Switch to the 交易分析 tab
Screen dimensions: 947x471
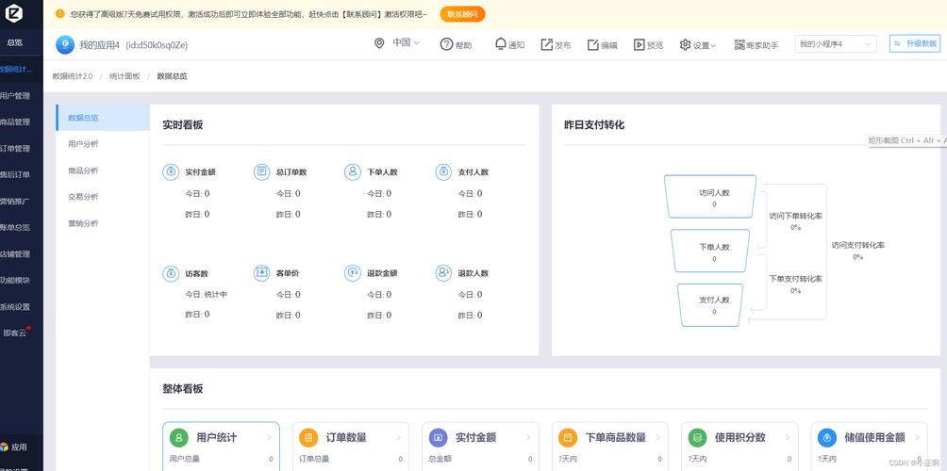(x=83, y=197)
